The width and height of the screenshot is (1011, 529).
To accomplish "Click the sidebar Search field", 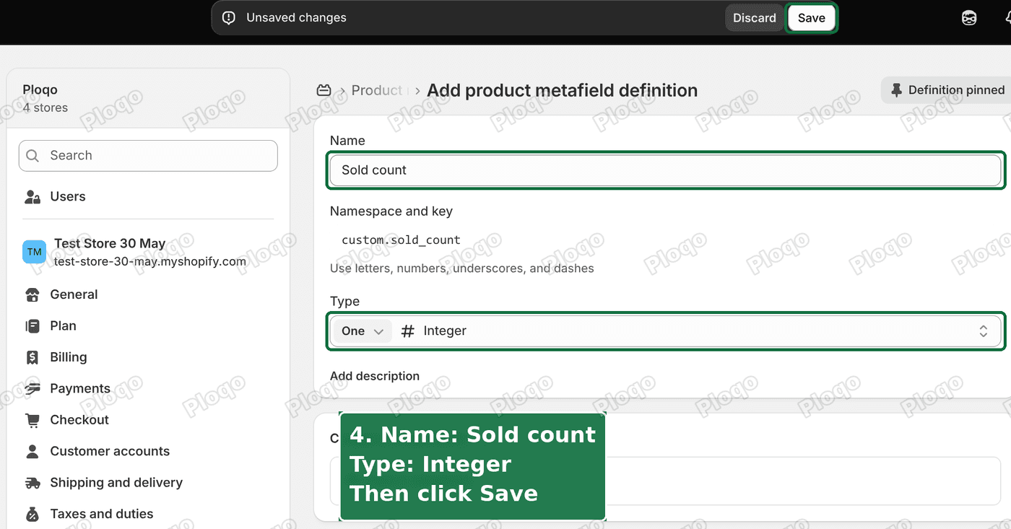I will [148, 156].
